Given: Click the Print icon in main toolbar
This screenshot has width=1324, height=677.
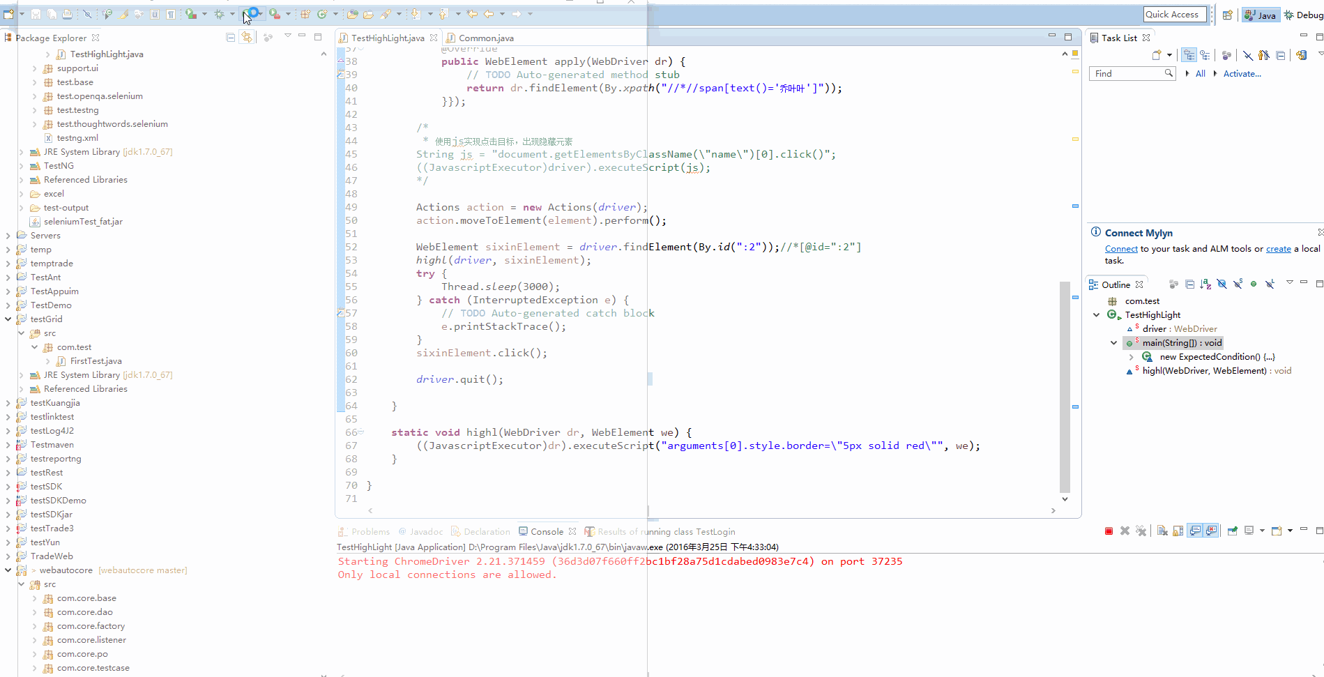Looking at the screenshot, I should pos(67,14).
